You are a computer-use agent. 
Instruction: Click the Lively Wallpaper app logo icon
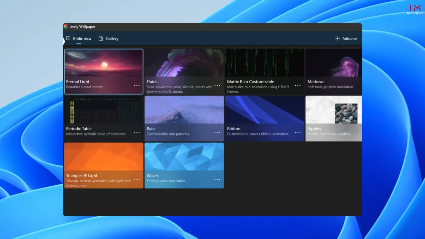[x=66, y=27]
